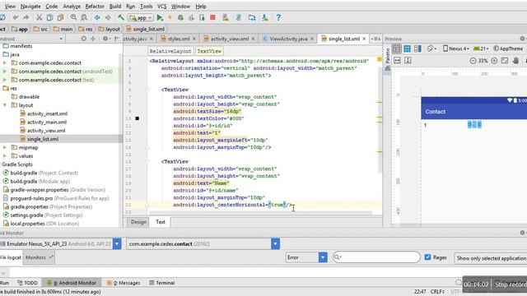Click zoom out minus icon in Preview
This screenshot has width=527, height=296.
coord(473,61)
